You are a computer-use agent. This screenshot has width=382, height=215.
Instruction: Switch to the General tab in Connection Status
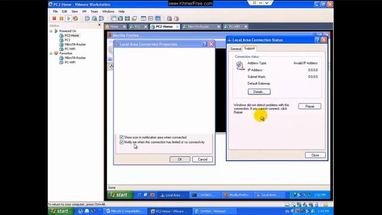[236, 49]
